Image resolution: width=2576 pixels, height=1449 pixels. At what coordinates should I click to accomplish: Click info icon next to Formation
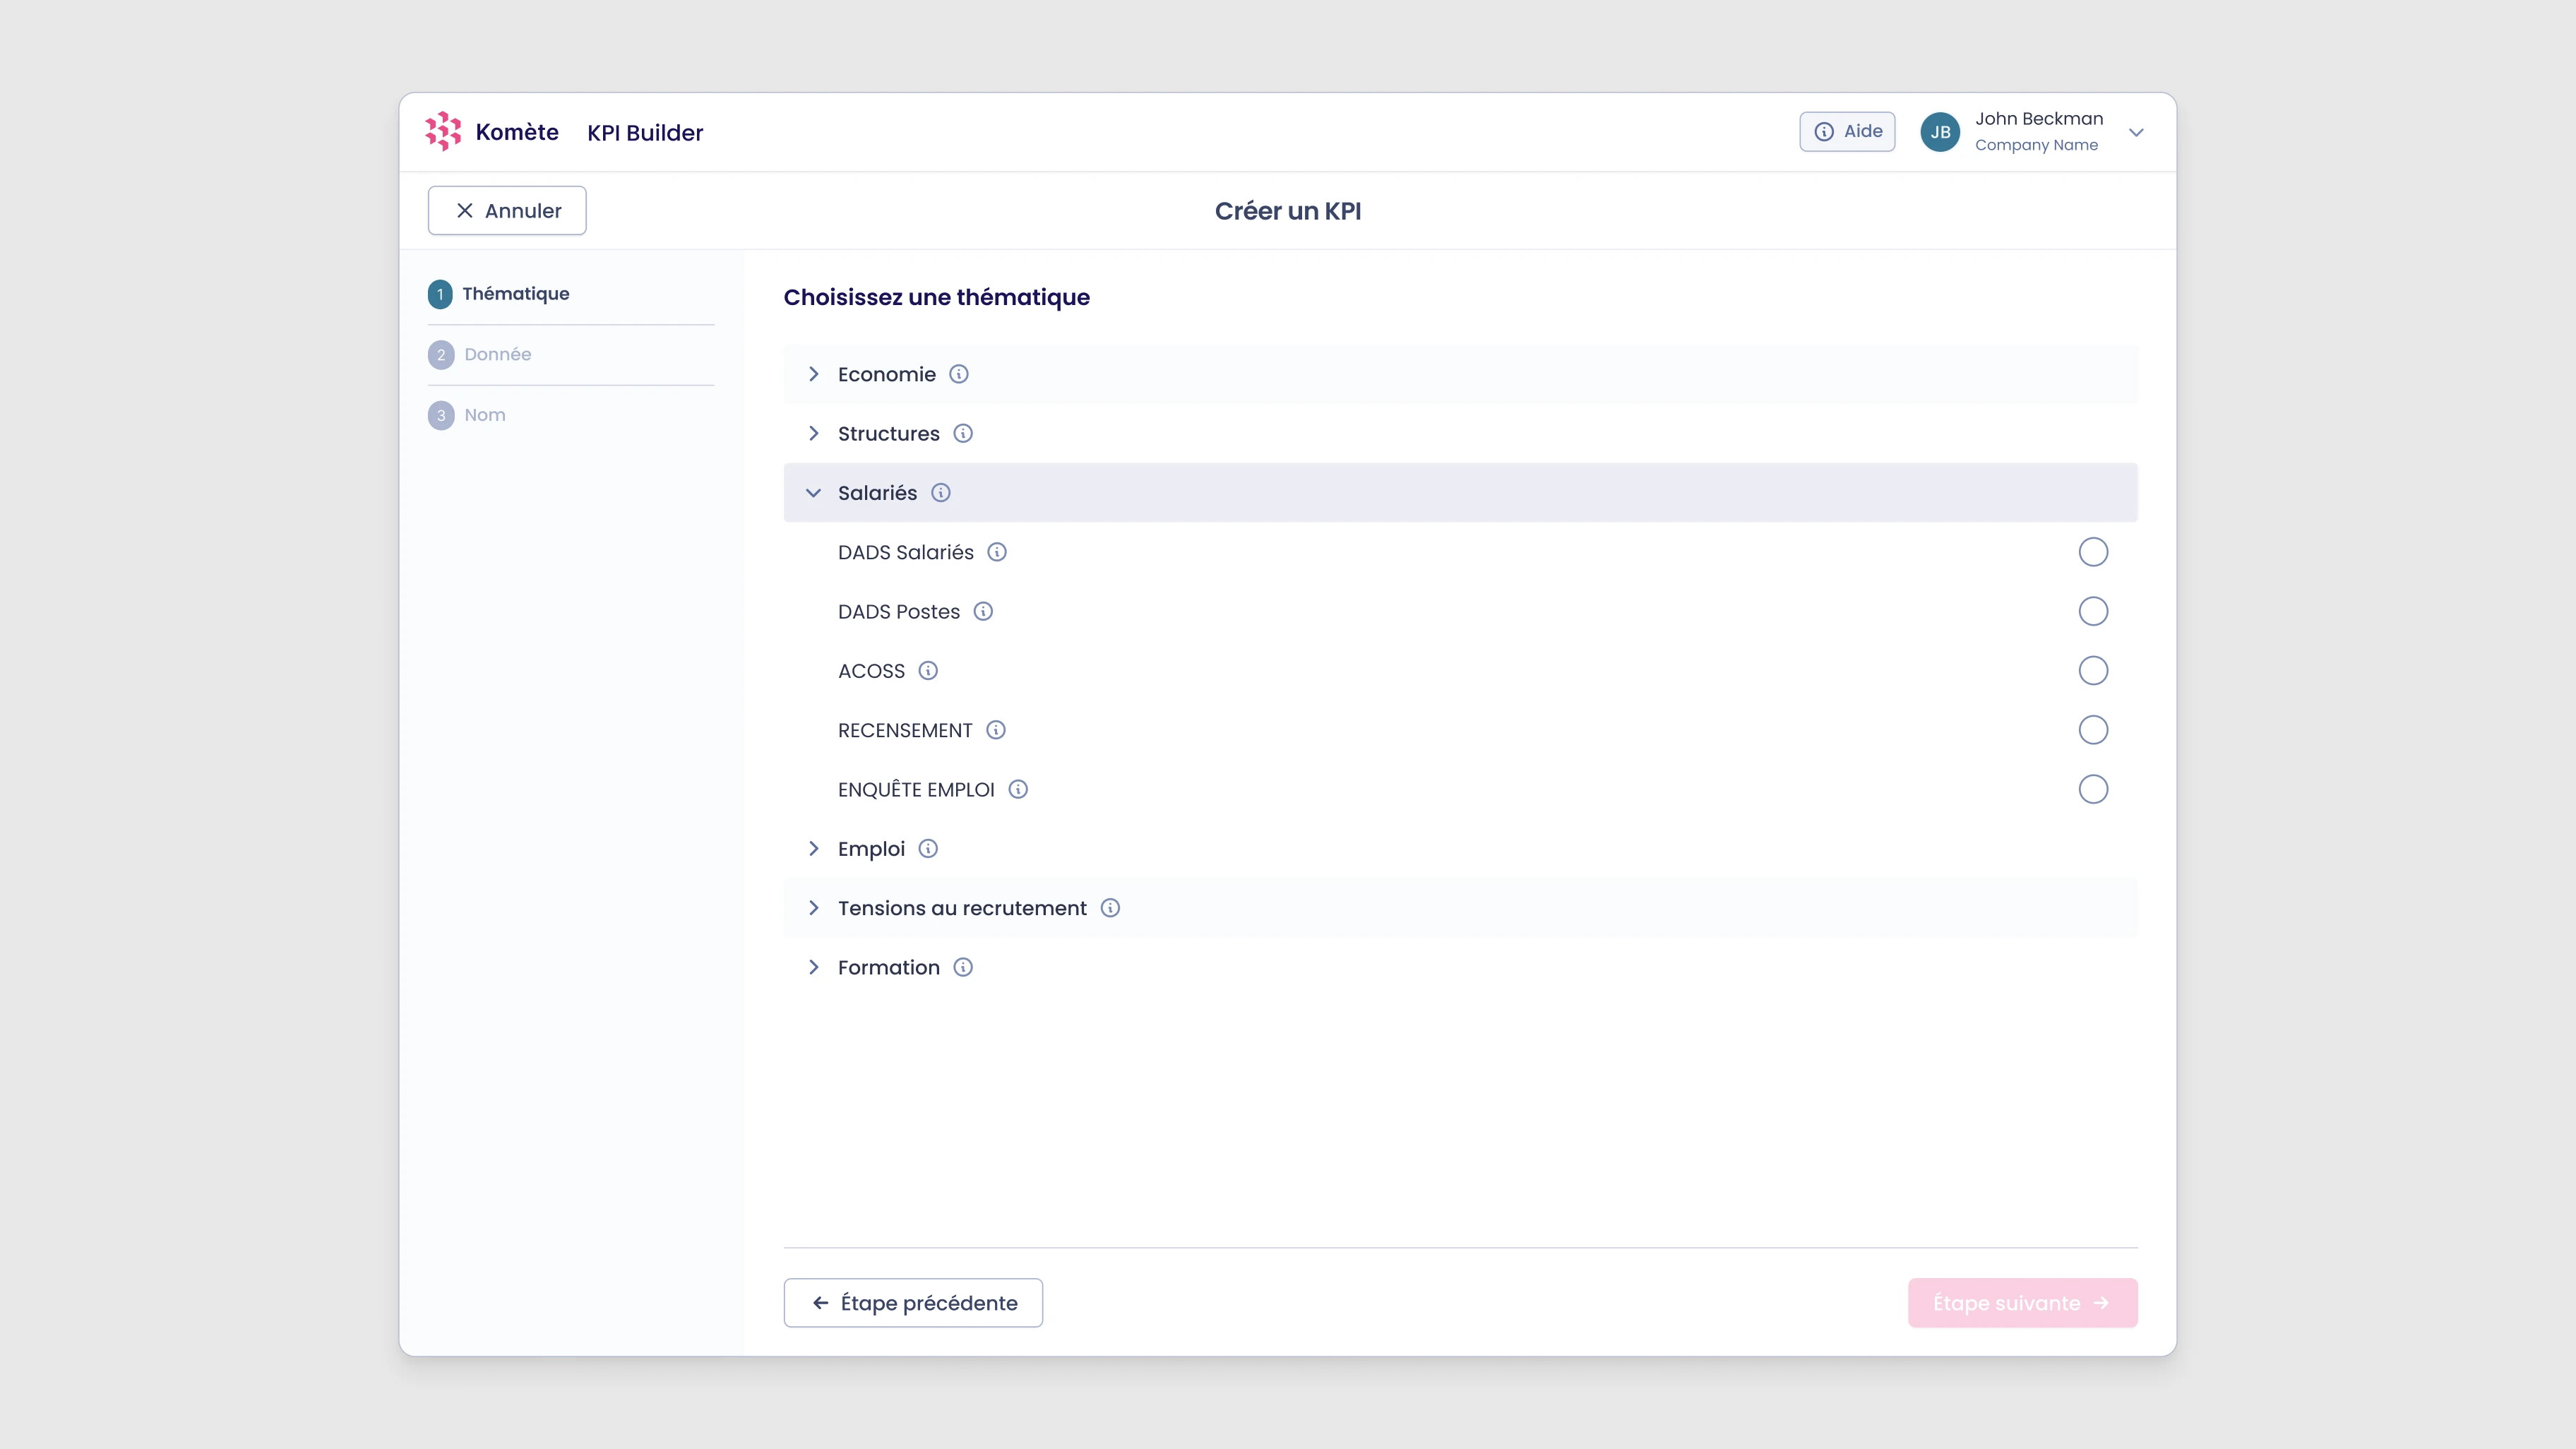click(x=962, y=967)
